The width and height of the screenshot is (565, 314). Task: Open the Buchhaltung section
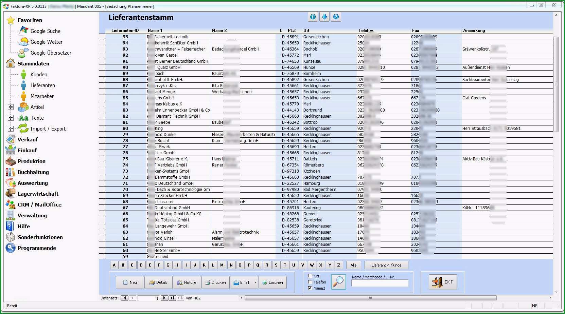click(28, 172)
